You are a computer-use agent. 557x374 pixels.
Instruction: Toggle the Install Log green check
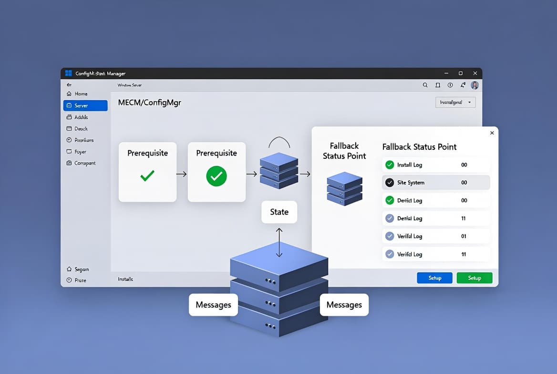[390, 165]
